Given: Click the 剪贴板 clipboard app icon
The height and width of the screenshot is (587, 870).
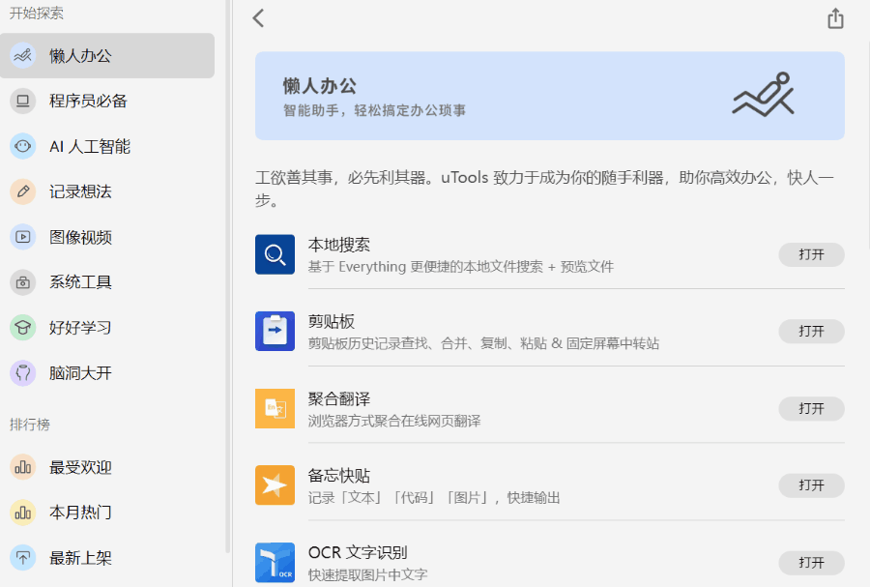Looking at the screenshot, I should 275,332.
